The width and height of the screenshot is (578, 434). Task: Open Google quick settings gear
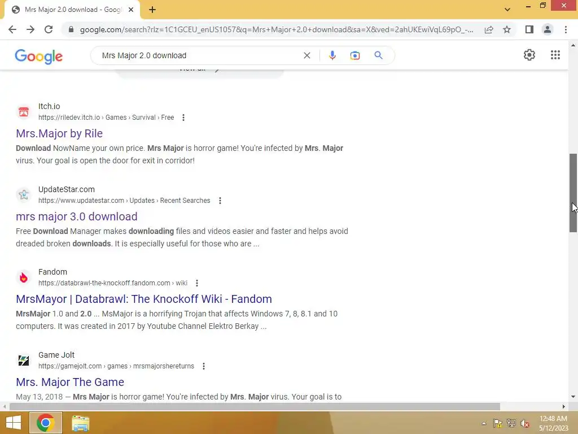(529, 55)
